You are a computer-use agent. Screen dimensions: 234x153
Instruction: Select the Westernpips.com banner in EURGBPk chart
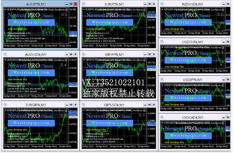pyautogui.click(x=31, y=123)
